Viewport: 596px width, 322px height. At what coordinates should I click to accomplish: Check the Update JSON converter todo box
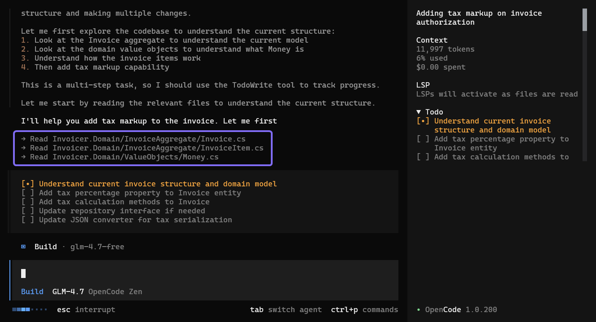coord(27,220)
